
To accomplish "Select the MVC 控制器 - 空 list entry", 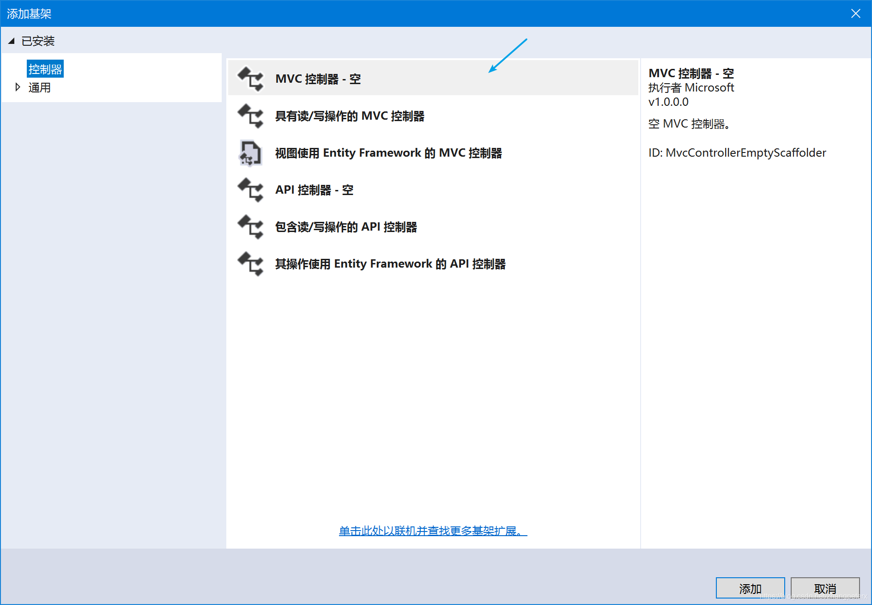I will (433, 78).
